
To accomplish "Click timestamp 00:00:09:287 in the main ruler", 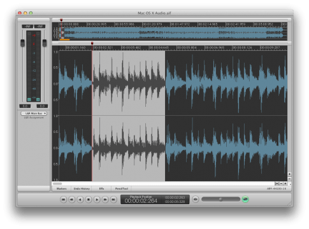I will pyautogui.click(x=270, y=48).
